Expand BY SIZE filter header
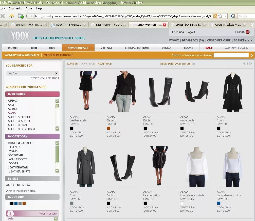The height and width of the screenshot is (221, 255). pyautogui.click(x=32, y=179)
